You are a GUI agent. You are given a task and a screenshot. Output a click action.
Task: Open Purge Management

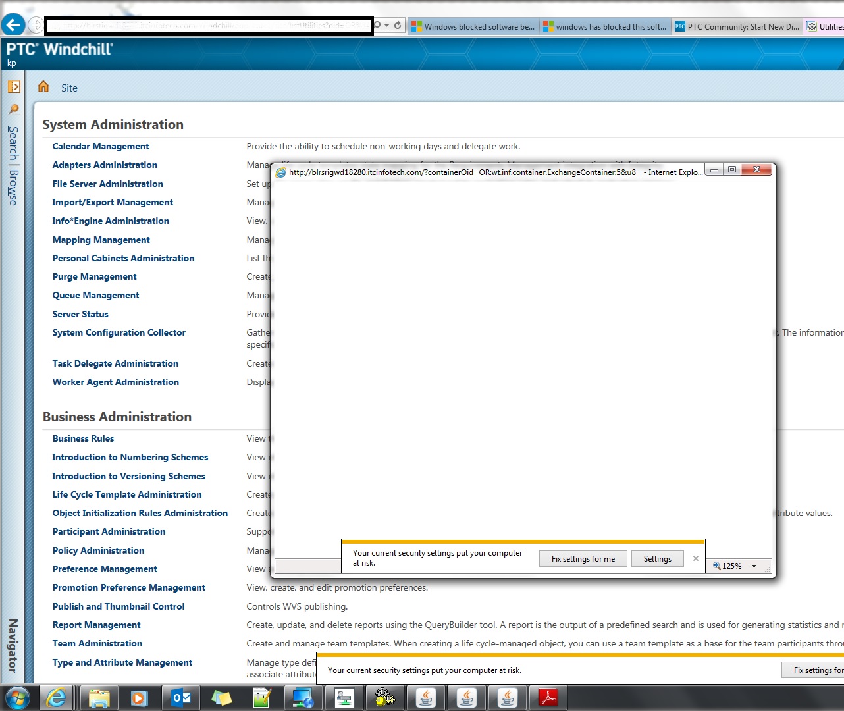pos(95,276)
